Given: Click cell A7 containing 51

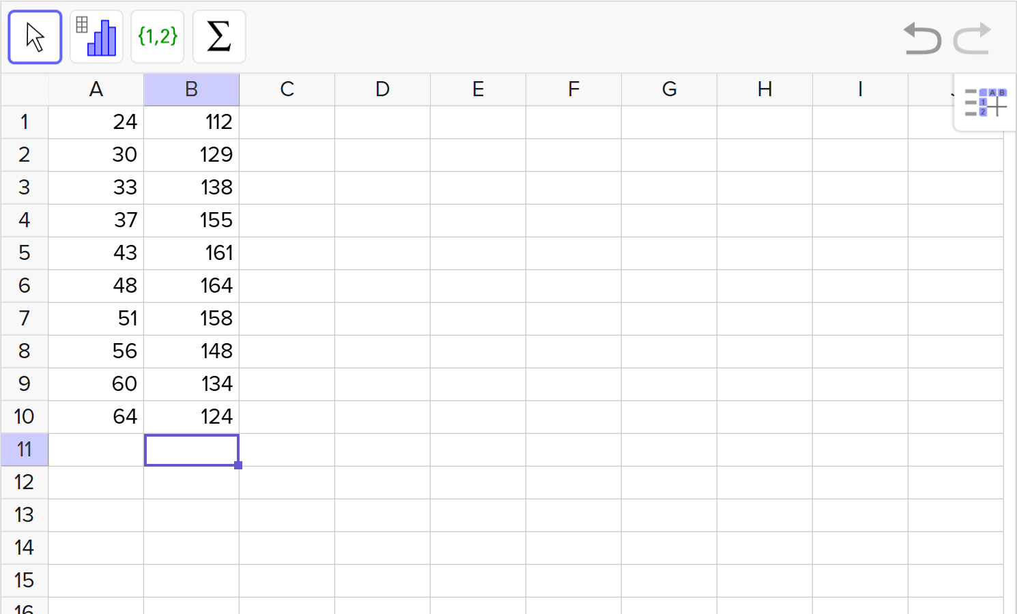Looking at the screenshot, I should 96,319.
